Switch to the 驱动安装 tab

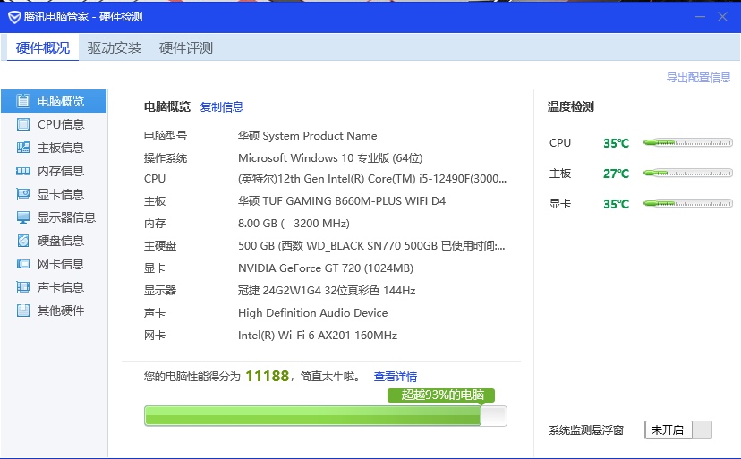(115, 47)
